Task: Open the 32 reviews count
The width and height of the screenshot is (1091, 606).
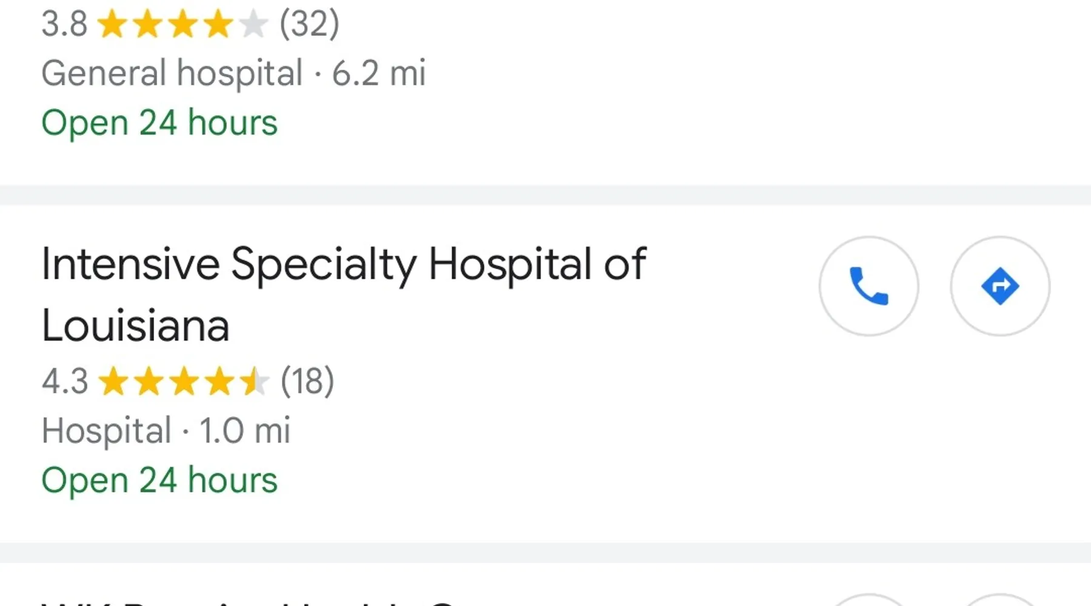Action: (309, 24)
